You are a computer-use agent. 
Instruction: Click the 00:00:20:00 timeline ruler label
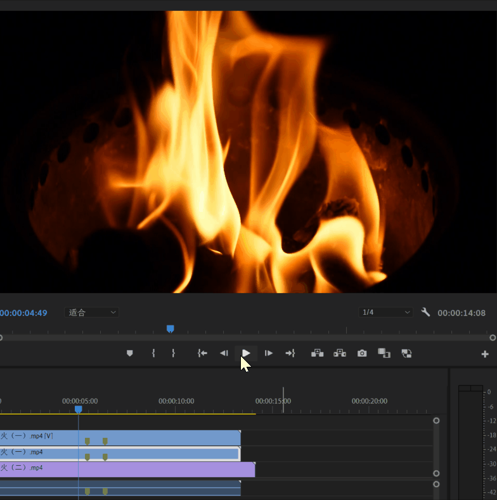tap(370, 401)
